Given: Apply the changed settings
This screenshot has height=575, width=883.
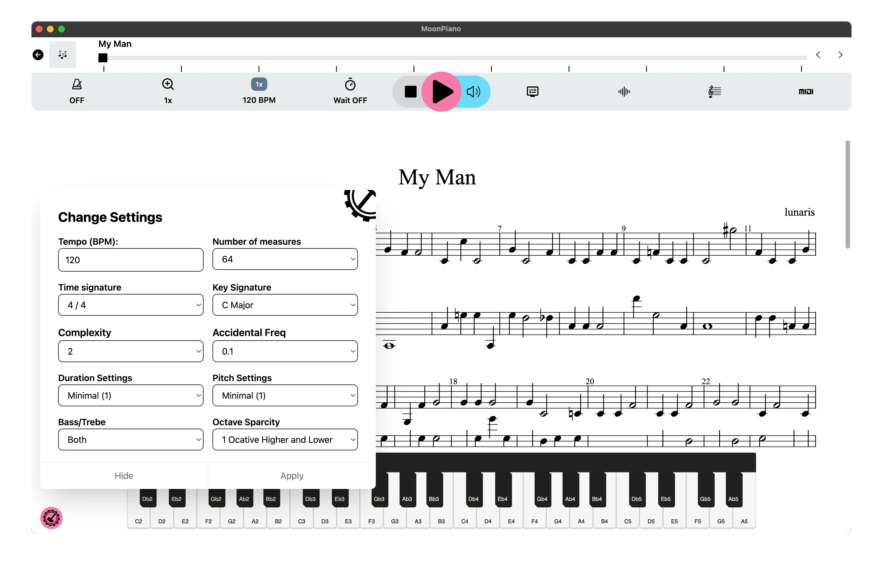Looking at the screenshot, I should coord(292,476).
